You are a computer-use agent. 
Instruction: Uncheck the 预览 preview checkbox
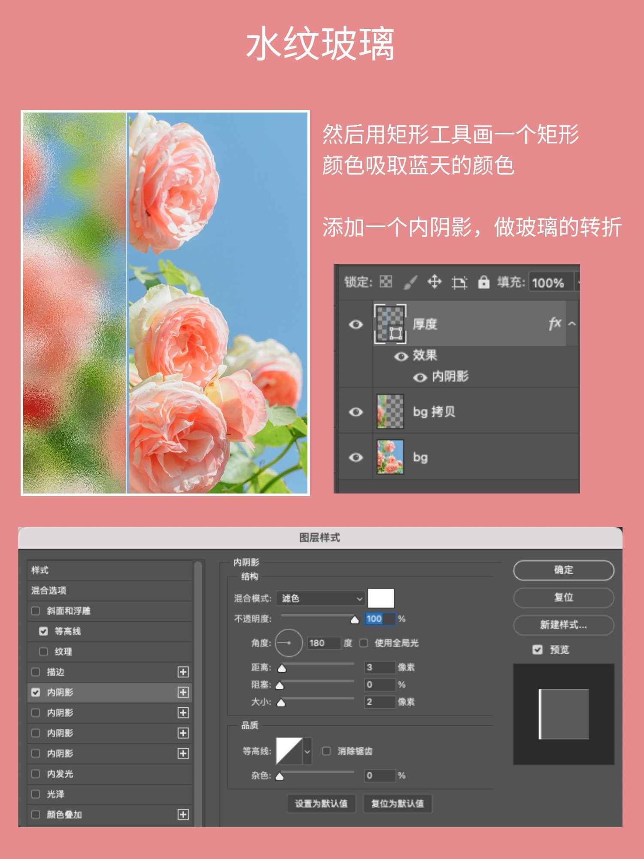point(538,650)
